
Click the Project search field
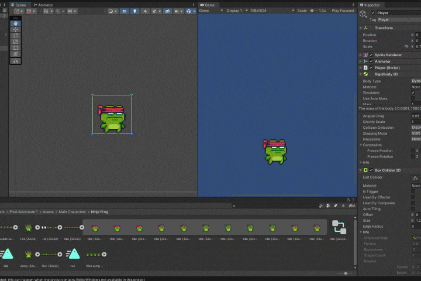[x=274, y=205]
